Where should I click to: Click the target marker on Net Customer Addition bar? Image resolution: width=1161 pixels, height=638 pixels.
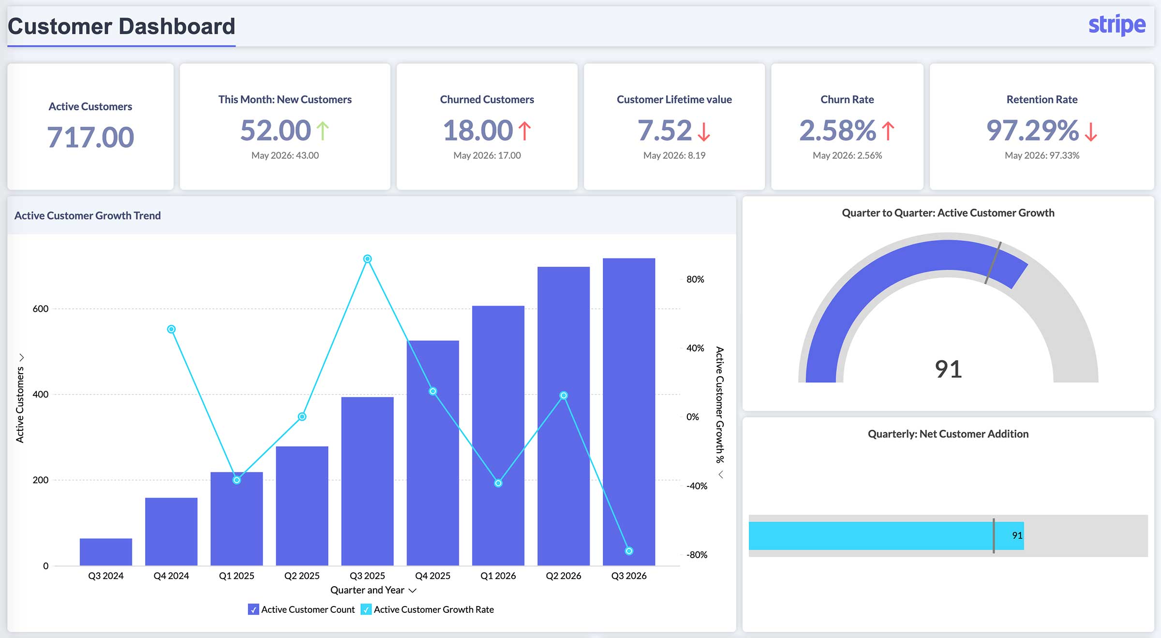pos(994,535)
